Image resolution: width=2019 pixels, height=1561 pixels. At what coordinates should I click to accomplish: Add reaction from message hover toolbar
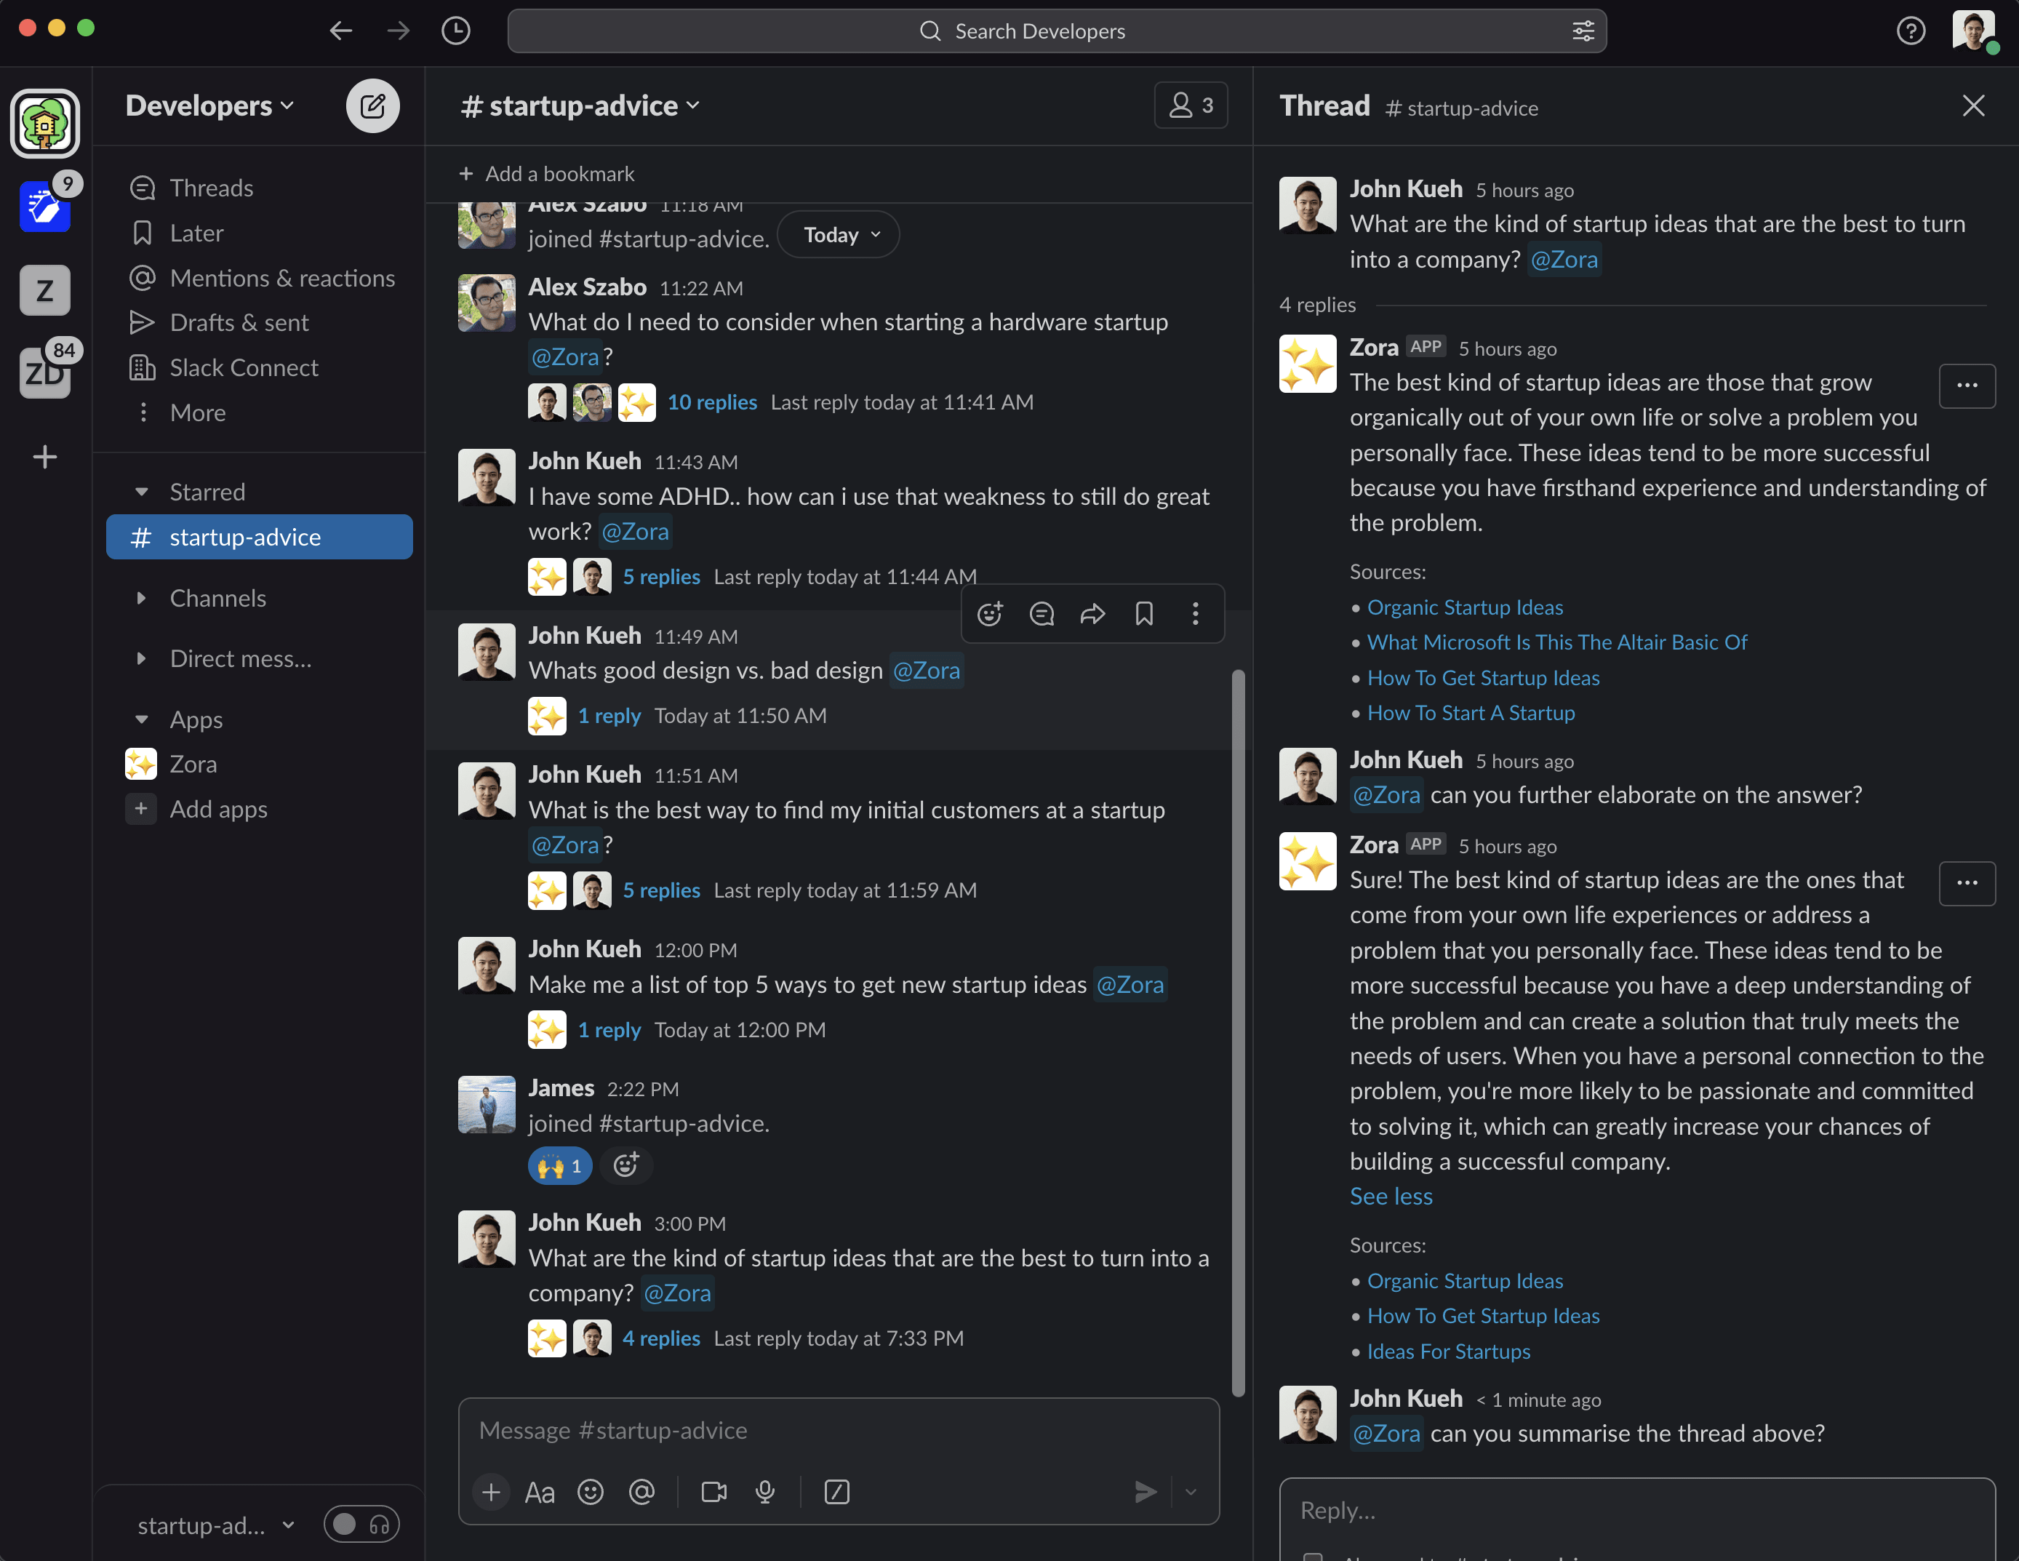990,613
